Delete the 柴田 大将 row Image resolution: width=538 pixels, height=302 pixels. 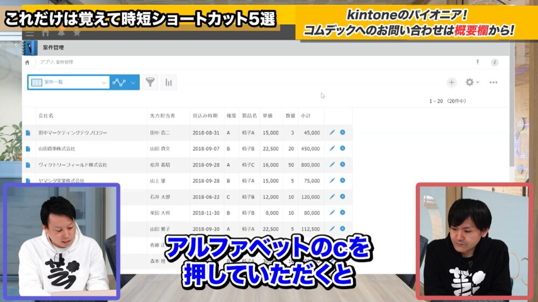click(x=342, y=213)
